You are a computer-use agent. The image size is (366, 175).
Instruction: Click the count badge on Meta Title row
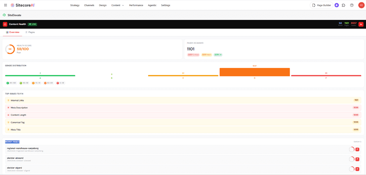pos(356,129)
